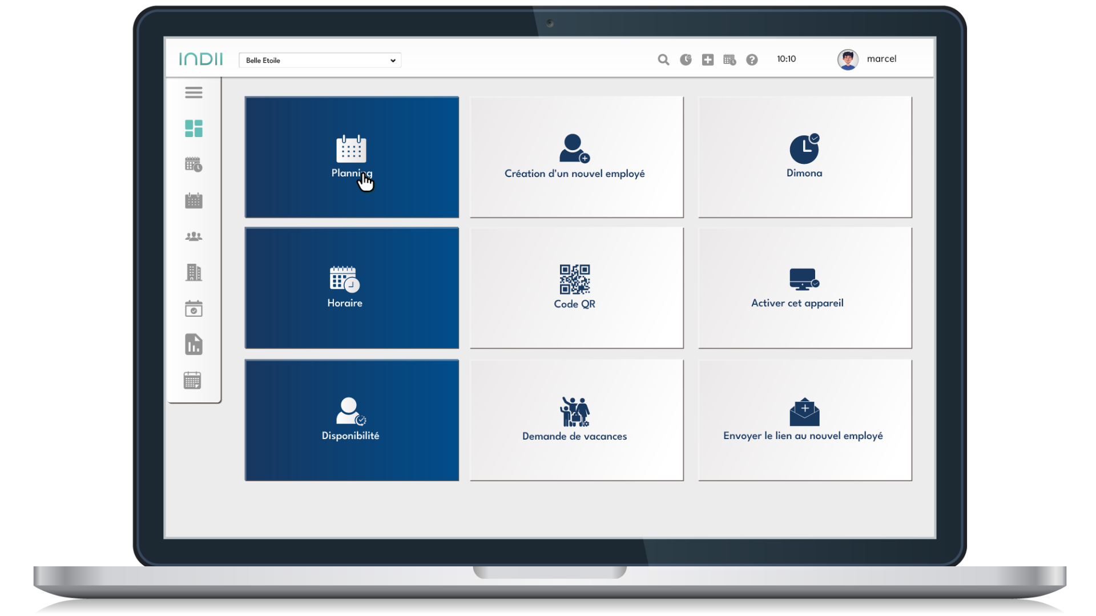Open the Demande de vacances tile
Screen dimensions: 1096x616
pyautogui.click(x=576, y=420)
